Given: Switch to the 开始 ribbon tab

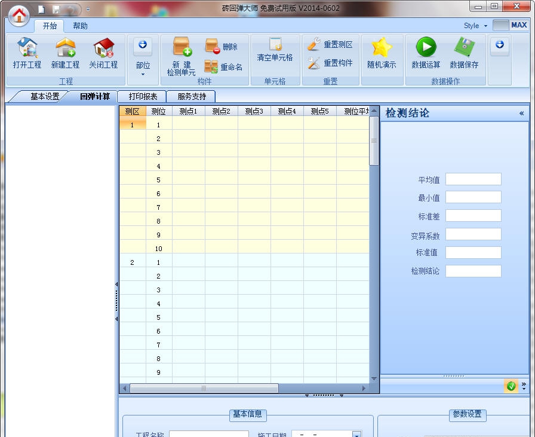Looking at the screenshot, I should pyautogui.click(x=50, y=26).
